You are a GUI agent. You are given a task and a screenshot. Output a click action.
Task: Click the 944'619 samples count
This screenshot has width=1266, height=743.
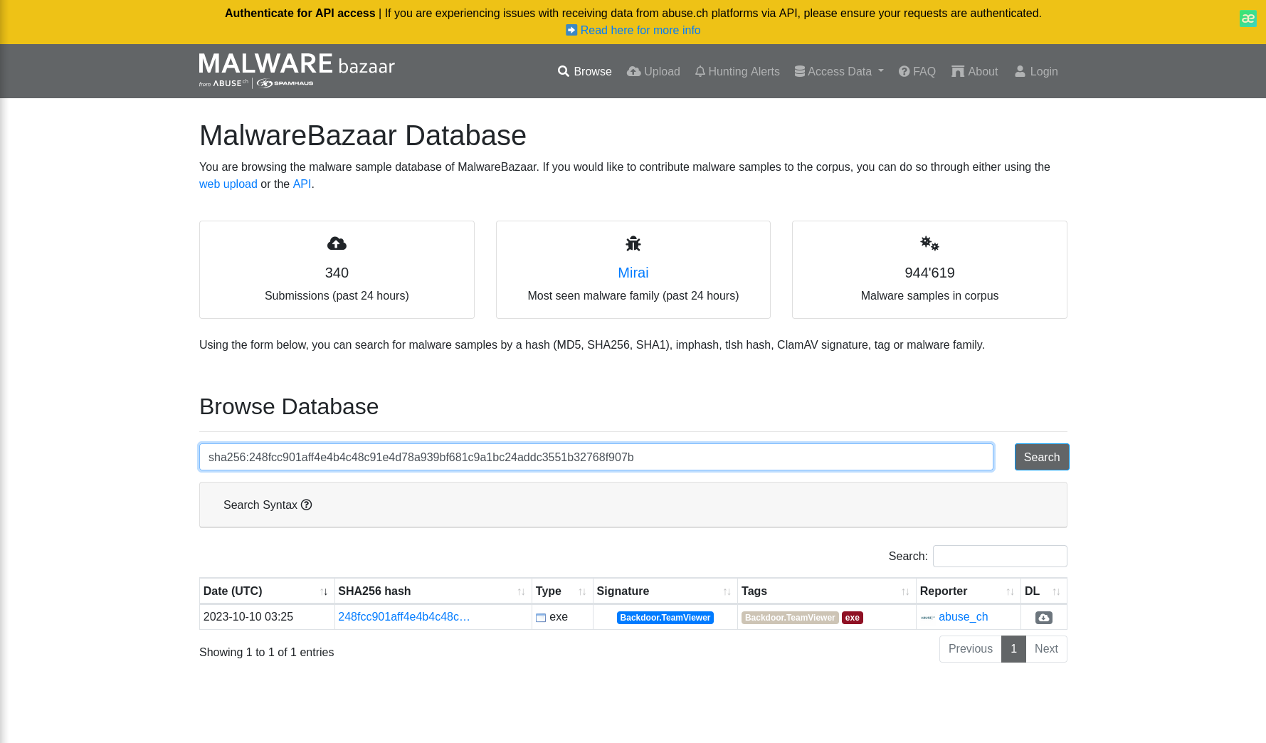pyautogui.click(x=929, y=273)
